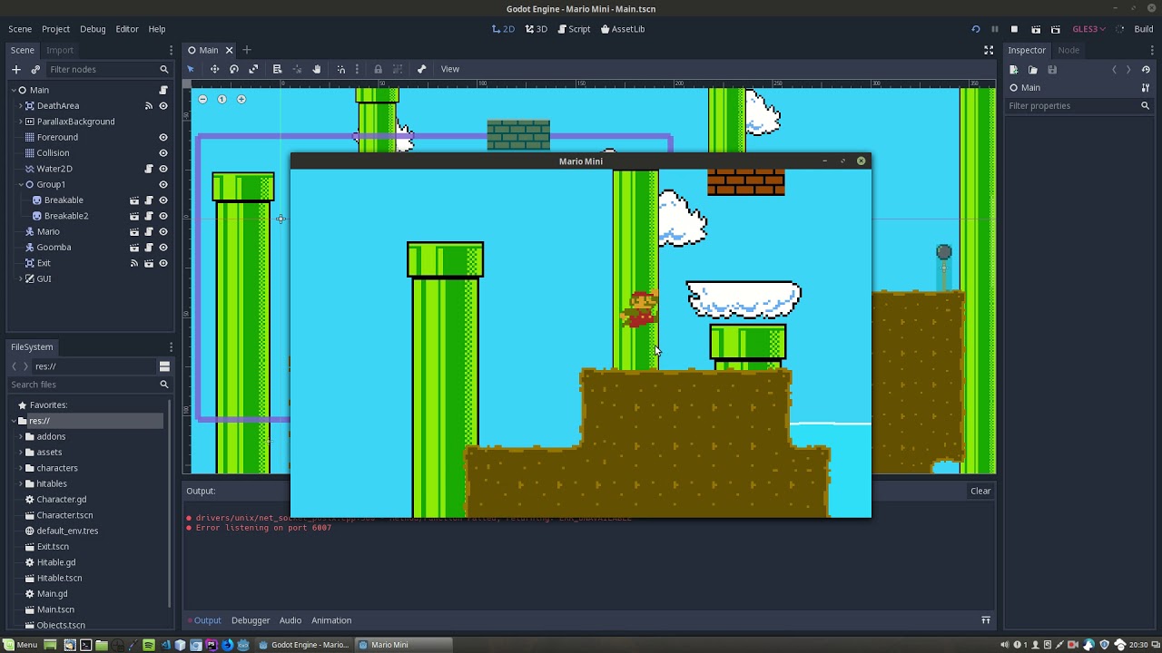
Task: Click the signals icon on Exit node
Action: click(134, 263)
